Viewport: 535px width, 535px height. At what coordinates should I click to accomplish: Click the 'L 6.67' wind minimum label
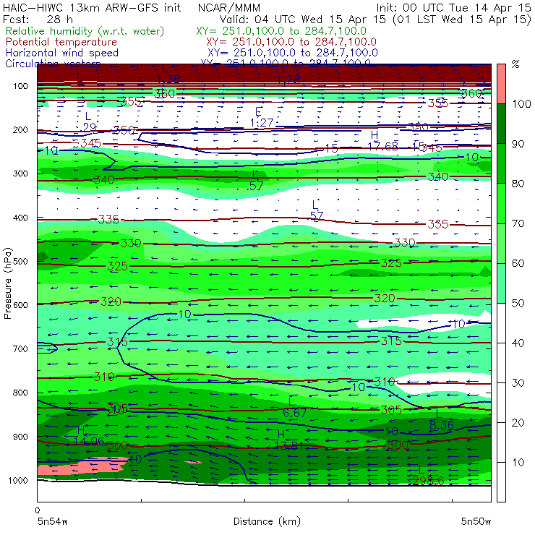pyautogui.click(x=294, y=407)
